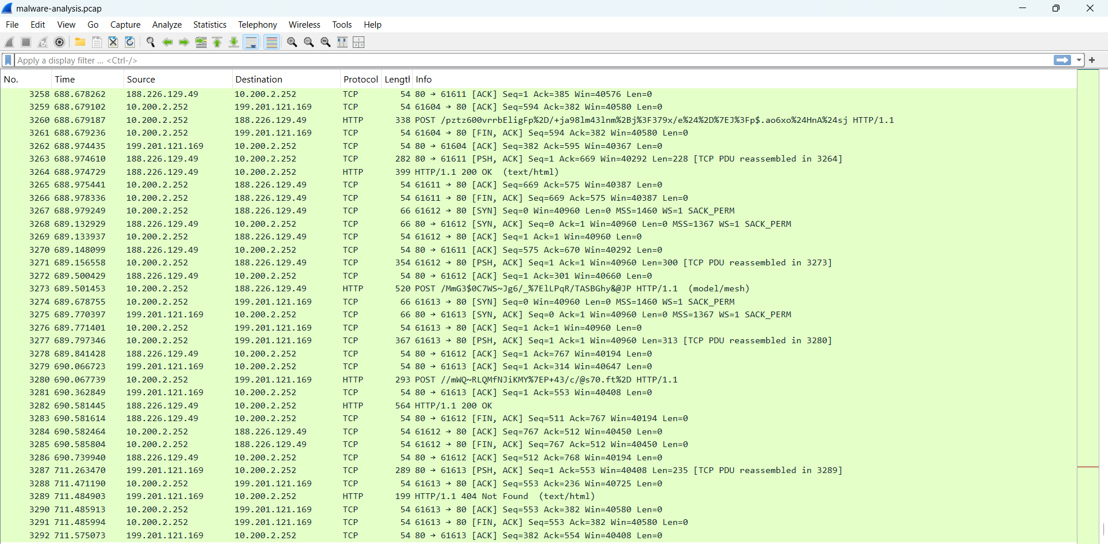Zoom out main window text
1108x544 pixels.
tap(309, 42)
